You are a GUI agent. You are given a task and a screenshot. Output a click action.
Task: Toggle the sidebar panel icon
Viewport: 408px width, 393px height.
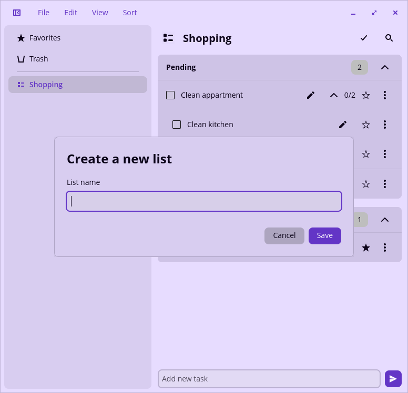[x=17, y=13]
